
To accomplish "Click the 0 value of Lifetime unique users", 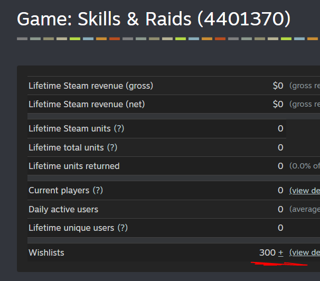I will 280,228.
